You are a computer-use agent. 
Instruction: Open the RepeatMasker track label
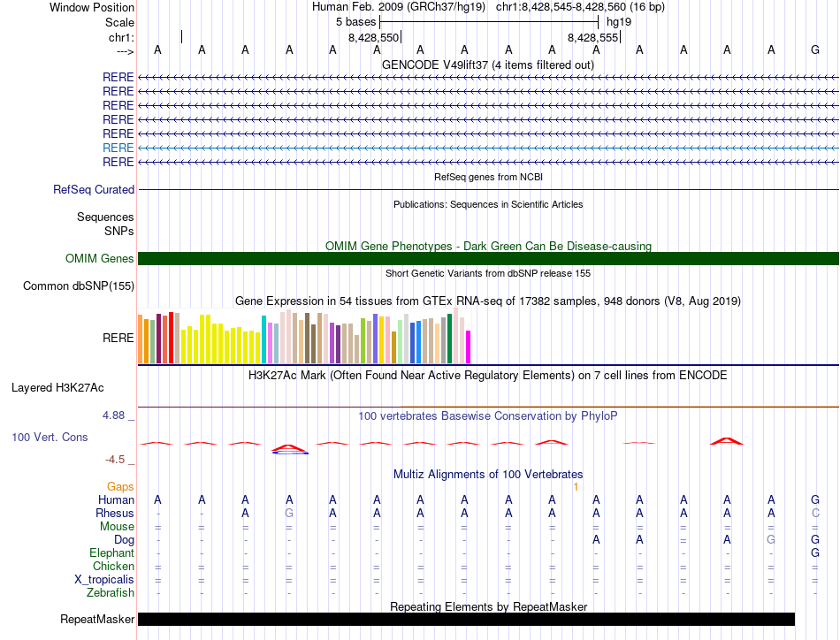[96, 620]
